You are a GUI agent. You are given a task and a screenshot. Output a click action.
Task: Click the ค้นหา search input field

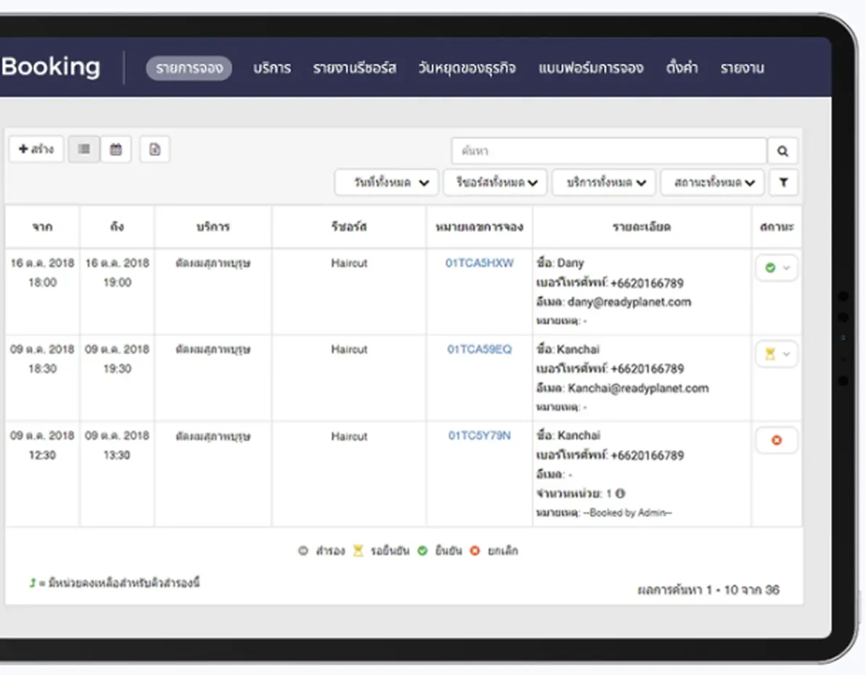tap(608, 151)
